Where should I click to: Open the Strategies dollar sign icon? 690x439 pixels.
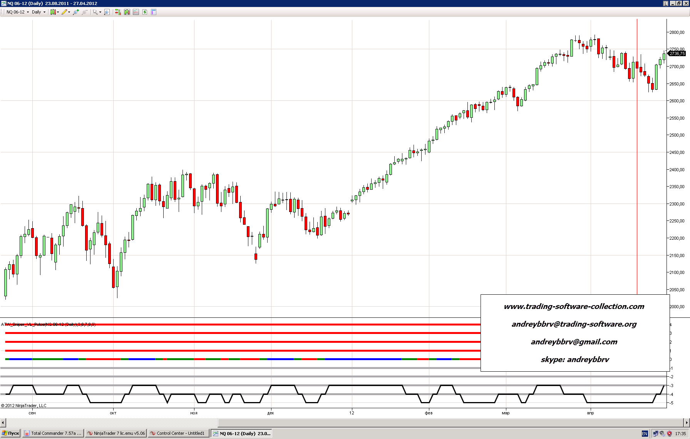145,12
